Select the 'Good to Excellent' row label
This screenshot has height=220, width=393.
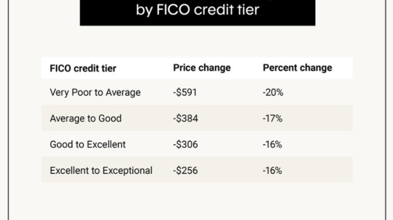(88, 144)
